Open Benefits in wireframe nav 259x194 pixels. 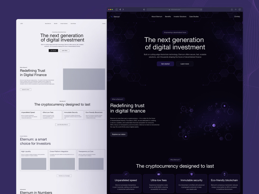pos(56,24)
